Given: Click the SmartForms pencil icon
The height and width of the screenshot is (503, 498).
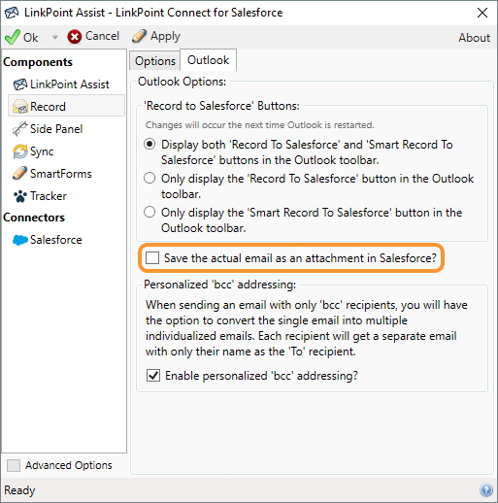Looking at the screenshot, I should pyautogui.click(x=20, y=174).
